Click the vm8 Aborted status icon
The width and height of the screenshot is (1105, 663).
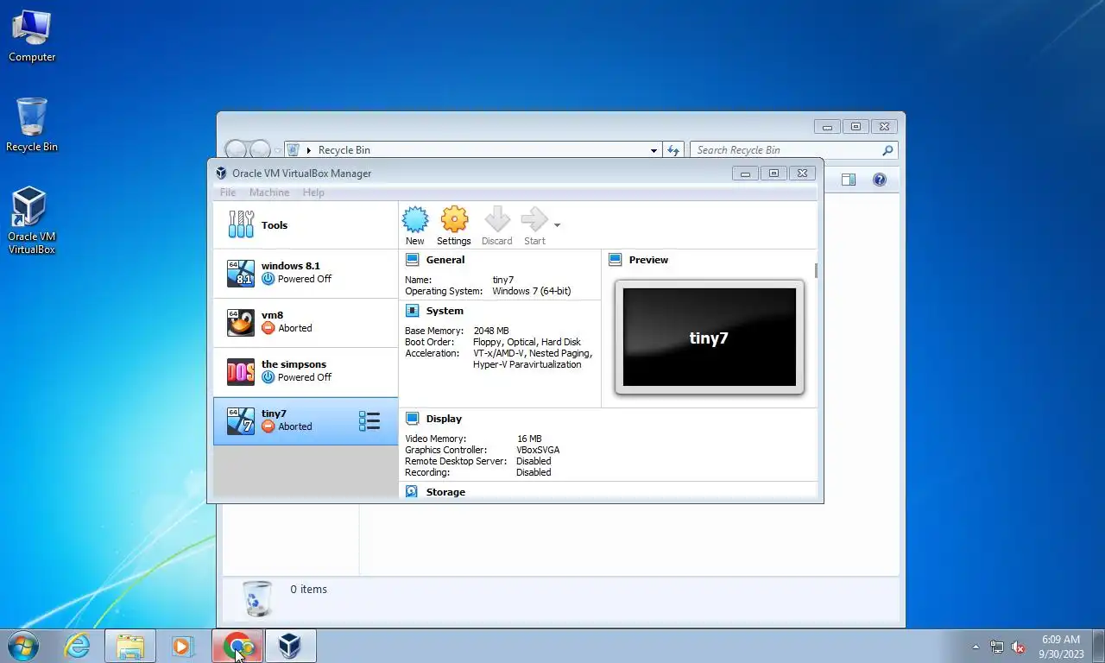[x=268, y=328]
